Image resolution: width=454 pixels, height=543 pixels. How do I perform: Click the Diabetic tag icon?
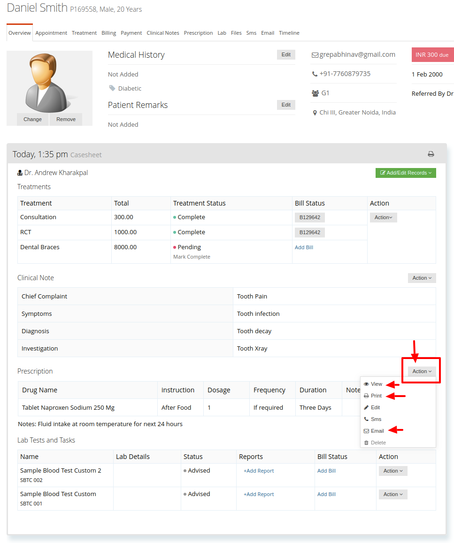(112, 88)
